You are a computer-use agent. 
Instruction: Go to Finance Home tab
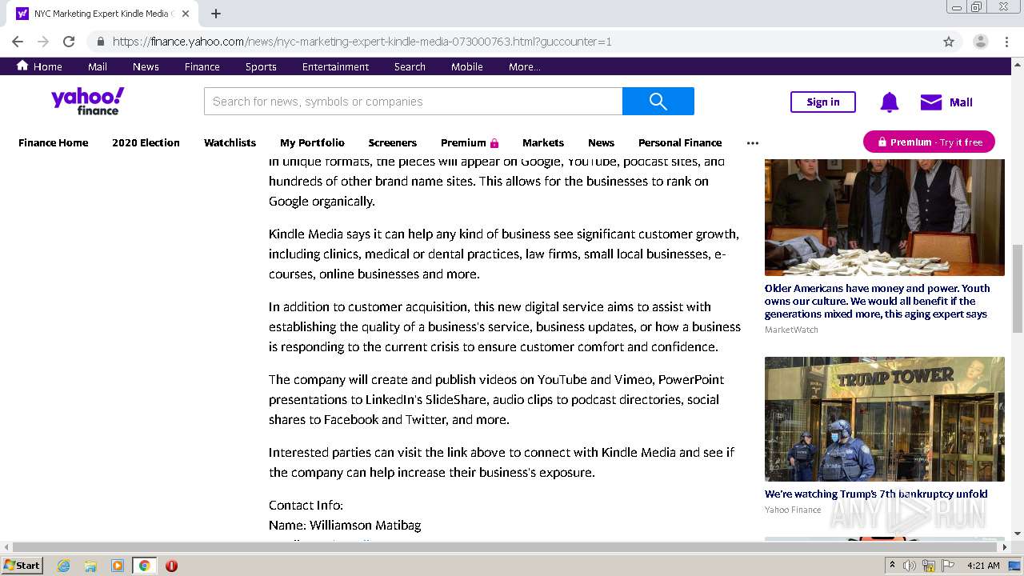(54, 142)
